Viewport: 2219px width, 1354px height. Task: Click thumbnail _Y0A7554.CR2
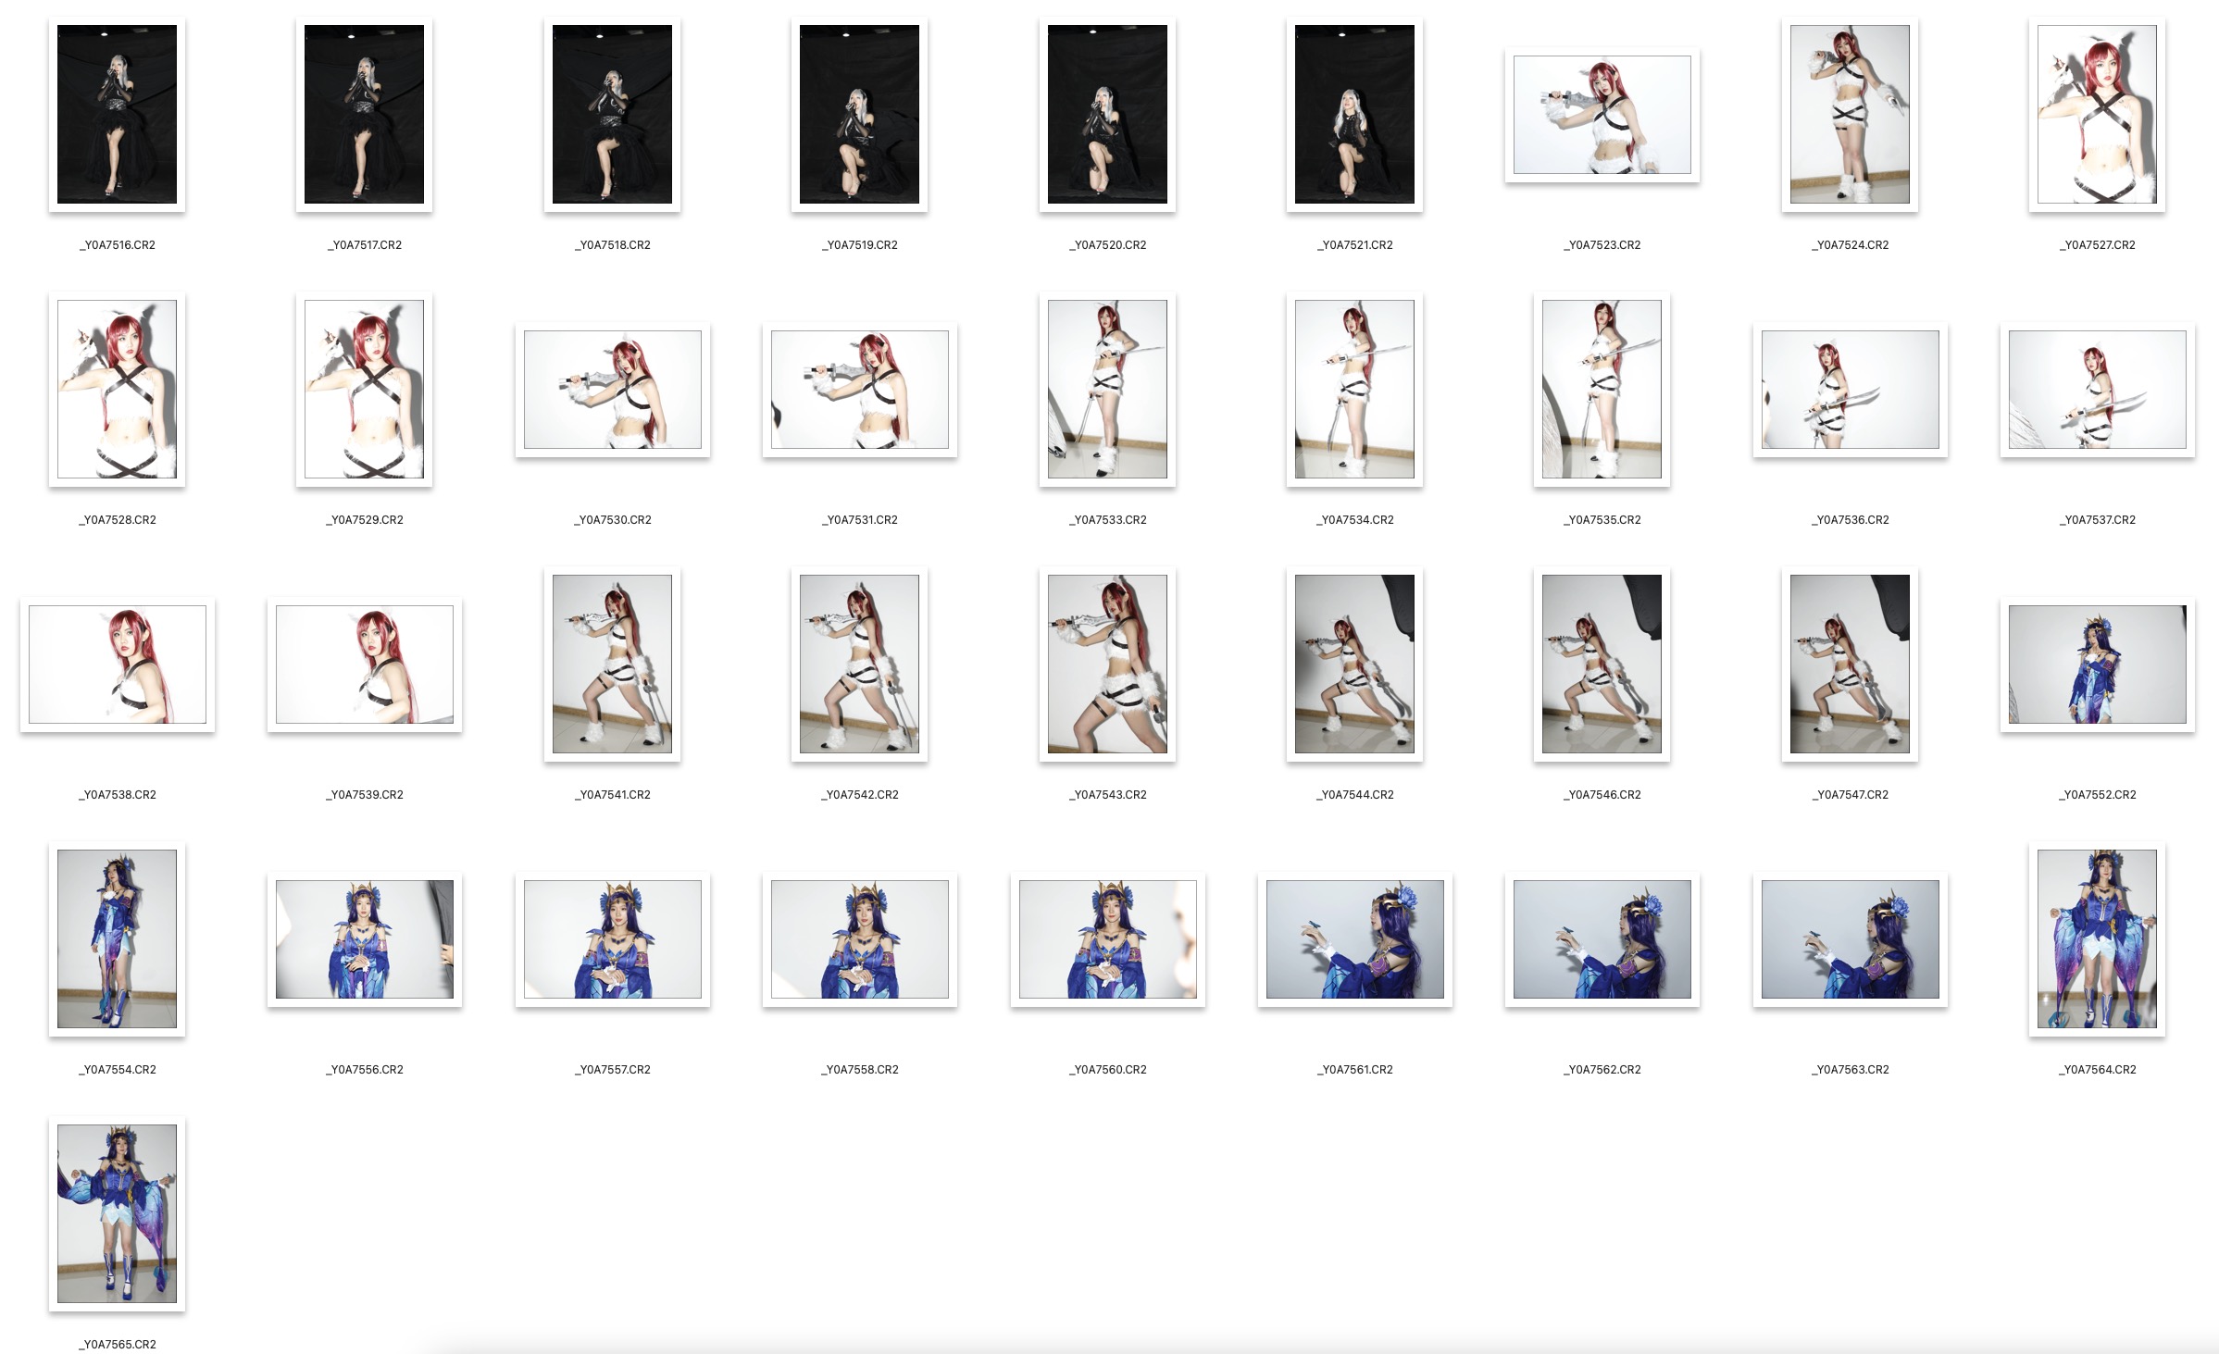pos(117,938)
